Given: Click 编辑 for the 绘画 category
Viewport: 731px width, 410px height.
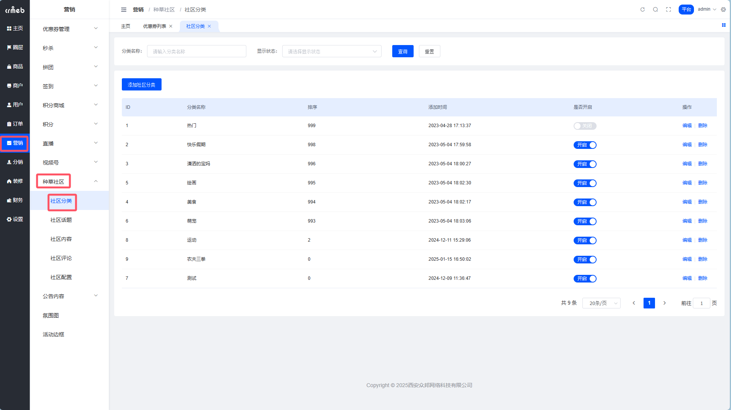Looking at the screenshot, I should tap(687, 183).
